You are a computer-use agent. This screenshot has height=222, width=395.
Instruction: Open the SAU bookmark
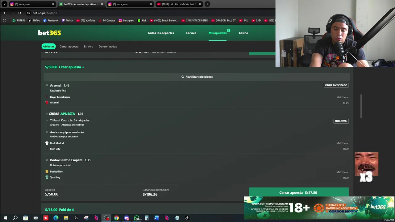(243, 21)
